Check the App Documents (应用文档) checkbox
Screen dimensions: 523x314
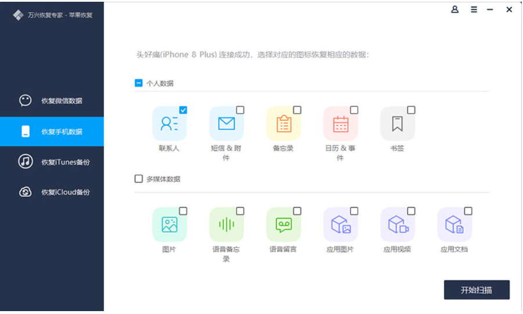click(468, 211)
